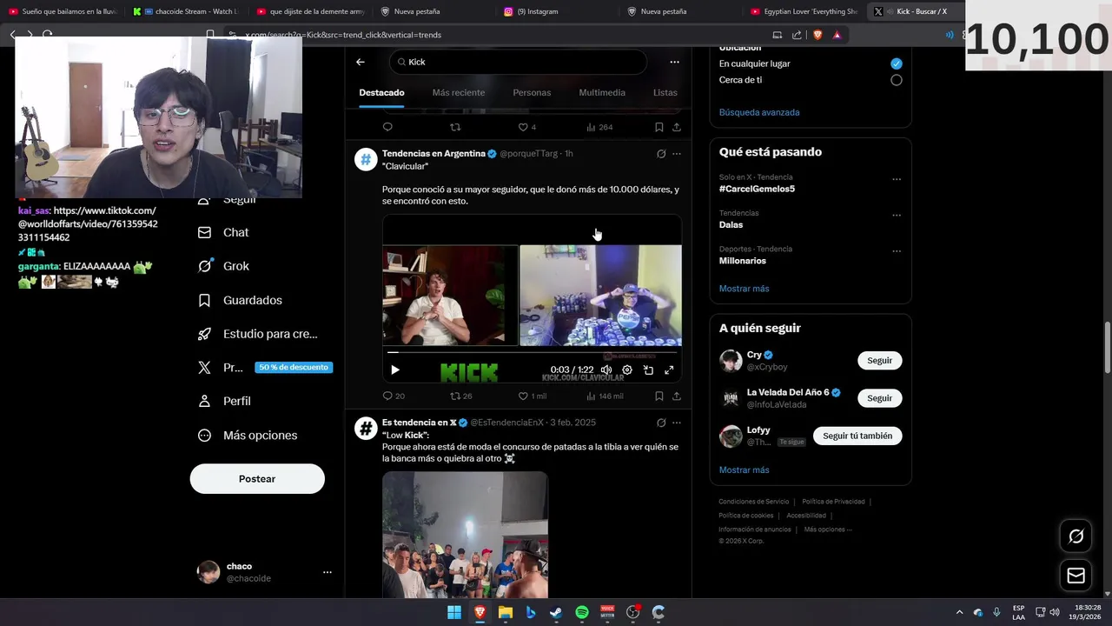Open options for the #CarcelGemelos5 trend
This screenshot has height=626, width=1112.
pyautogui.click(x=897, y=180)
